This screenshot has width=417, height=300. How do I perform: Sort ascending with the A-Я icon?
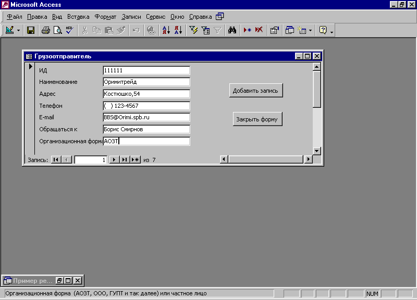click(166, 30)
